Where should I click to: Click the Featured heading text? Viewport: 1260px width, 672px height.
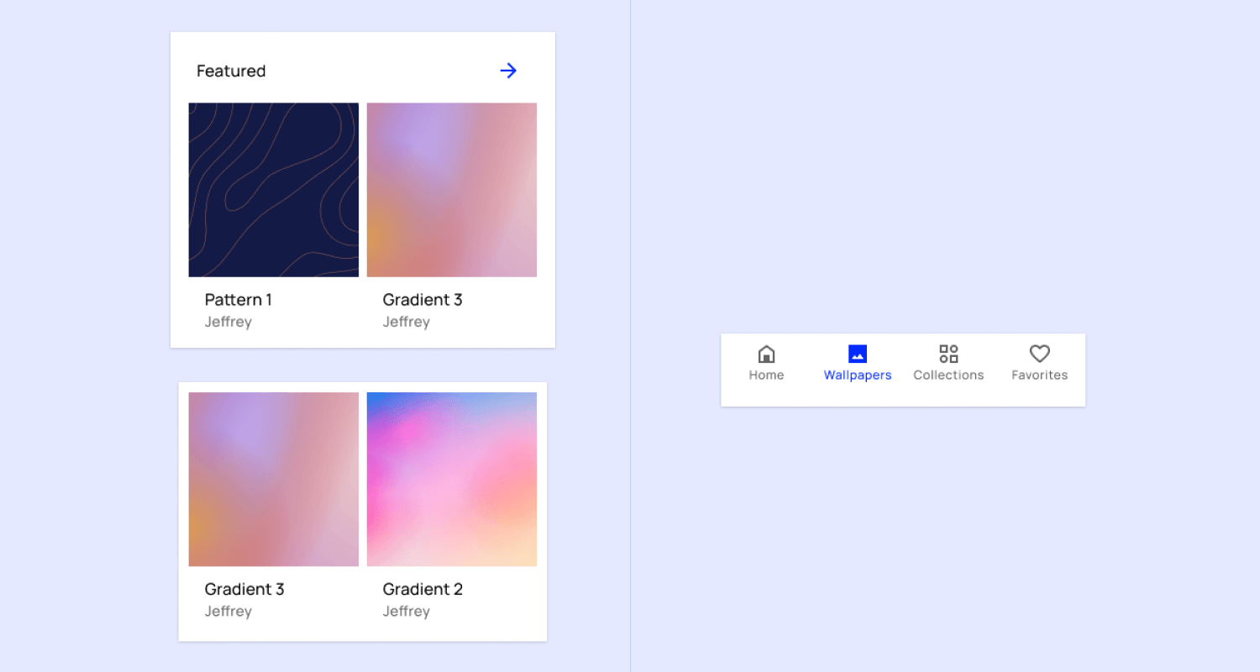pos(231,71)
